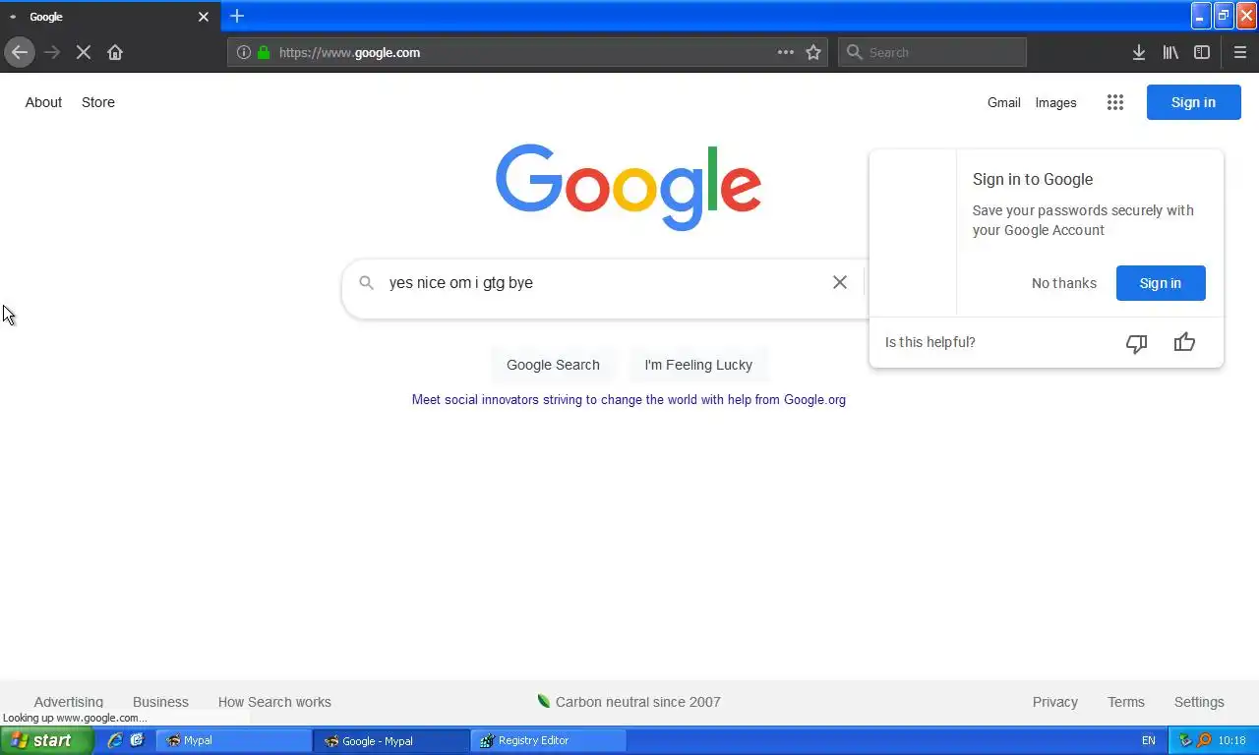Open the How Search works link
Image resolution: width=1259 pixels, height=755 pixels.
[x=274, y=702]
